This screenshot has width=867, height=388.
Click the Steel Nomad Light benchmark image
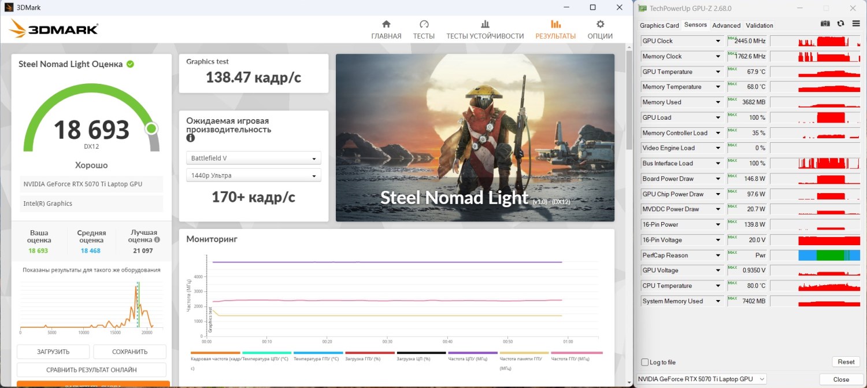(475, 138)
